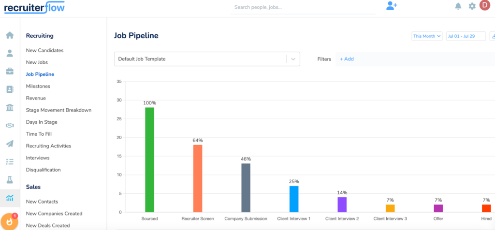Go to the Home icon in sidebar
This screenshot has height=230, width=495.
tap(10, 35)
